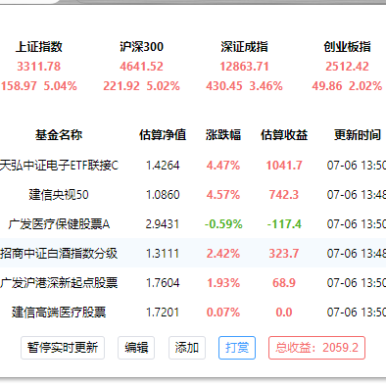
Task: Click the 沪深300 index title
Action: (141, 47)
